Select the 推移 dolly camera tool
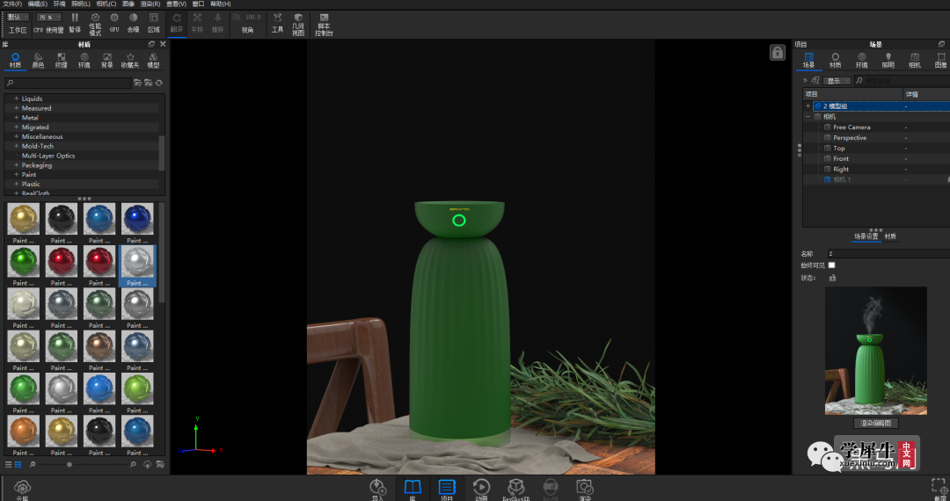This screenshot has width=950, height=501. tap(217, 23)
